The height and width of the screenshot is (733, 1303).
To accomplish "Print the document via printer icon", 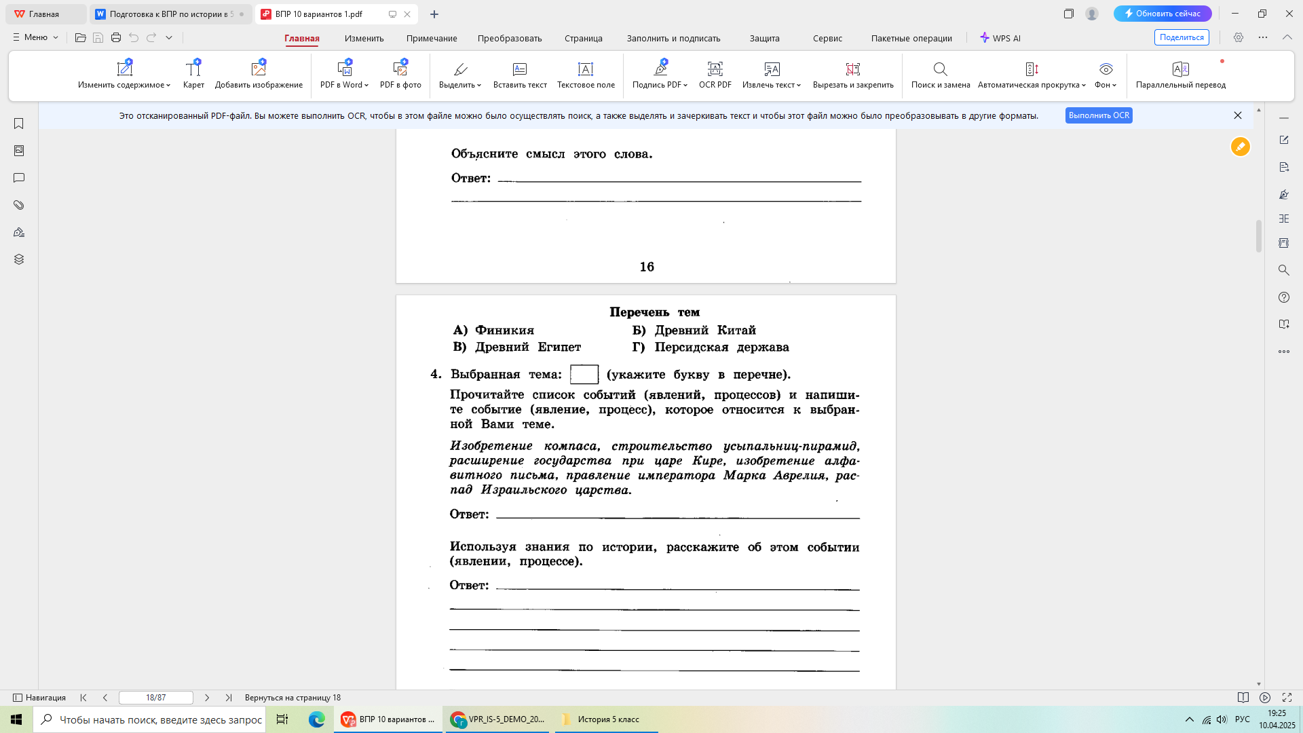I will tap(116, 37).
